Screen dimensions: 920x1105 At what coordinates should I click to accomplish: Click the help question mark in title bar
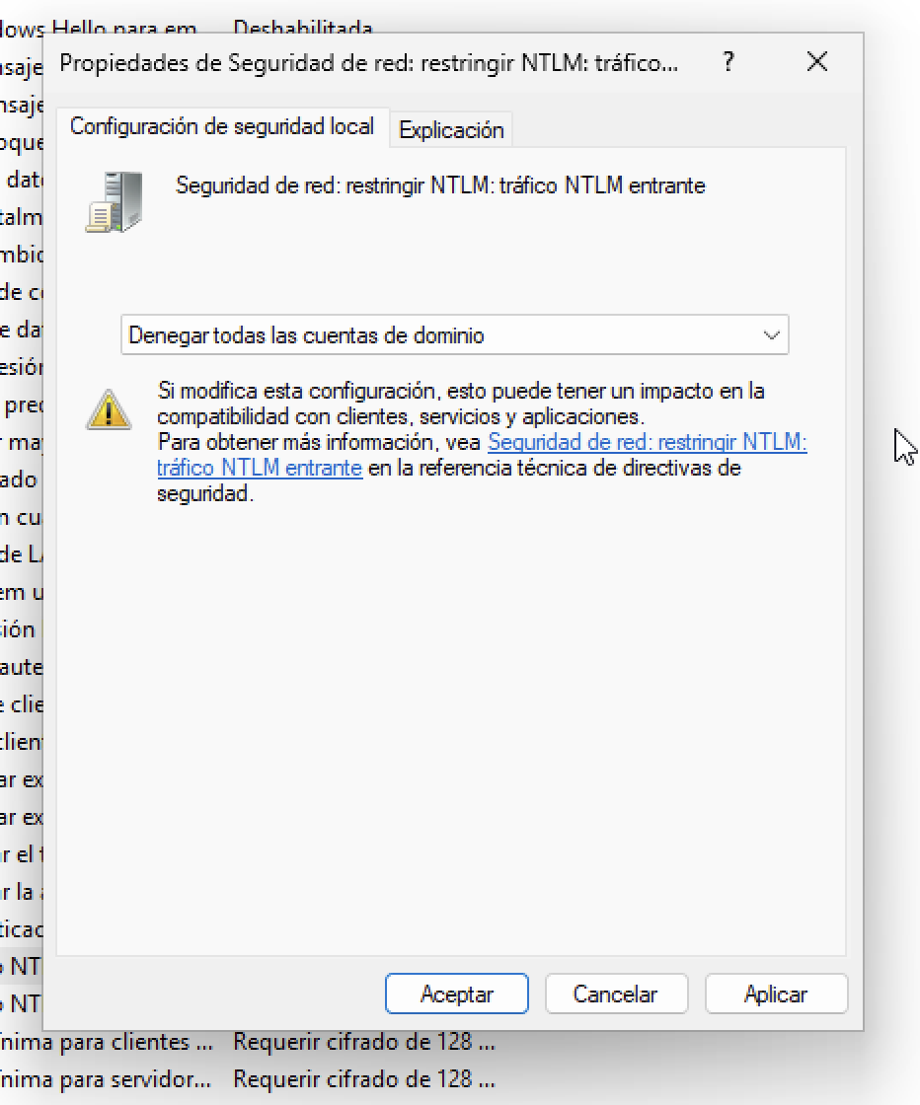tap(728, 62)
